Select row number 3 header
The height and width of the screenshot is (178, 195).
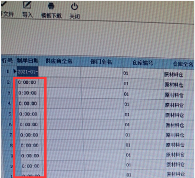pos(9,93)
